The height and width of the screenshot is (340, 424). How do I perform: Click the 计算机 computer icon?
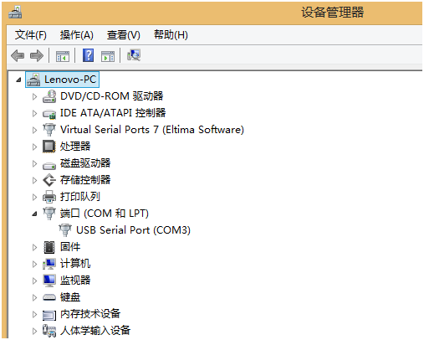coord(49,264)
